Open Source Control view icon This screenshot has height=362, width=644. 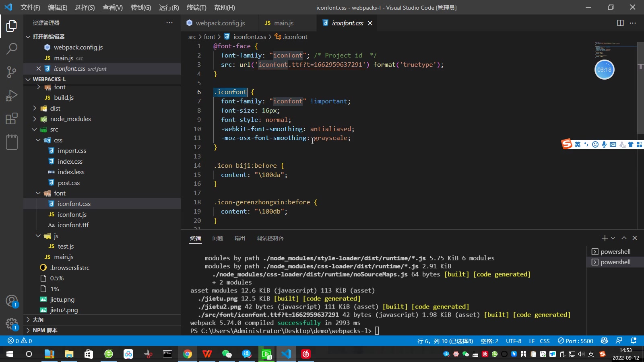click(12, 72)
